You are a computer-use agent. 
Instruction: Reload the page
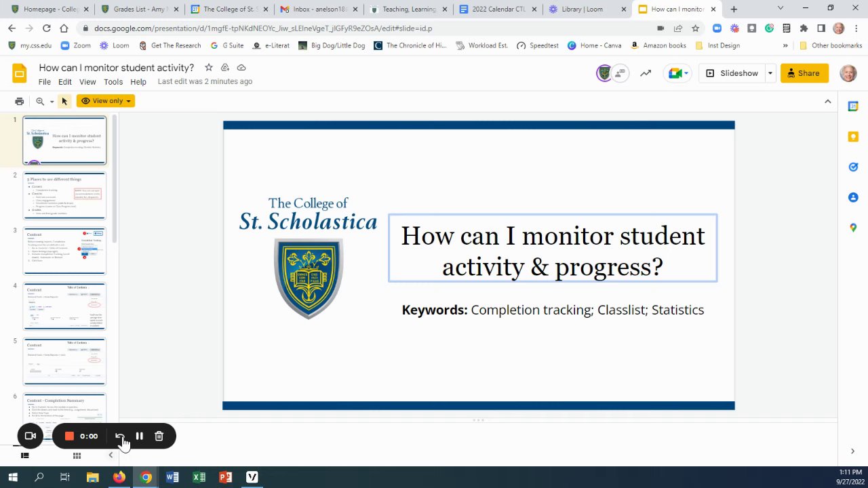(x=46, y=28)
